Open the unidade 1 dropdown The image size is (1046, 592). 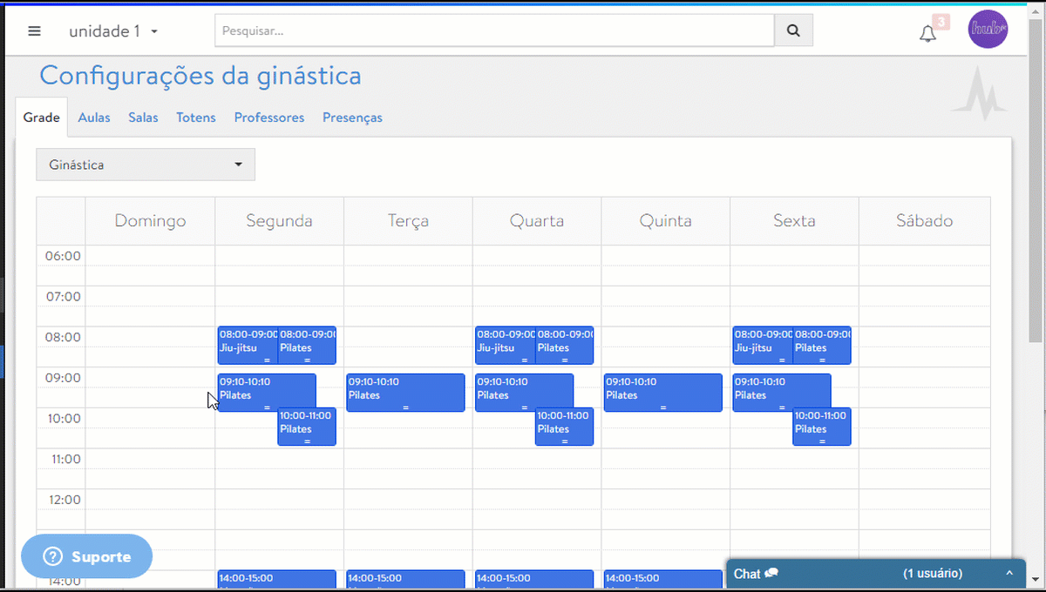[x=113, y=31]
